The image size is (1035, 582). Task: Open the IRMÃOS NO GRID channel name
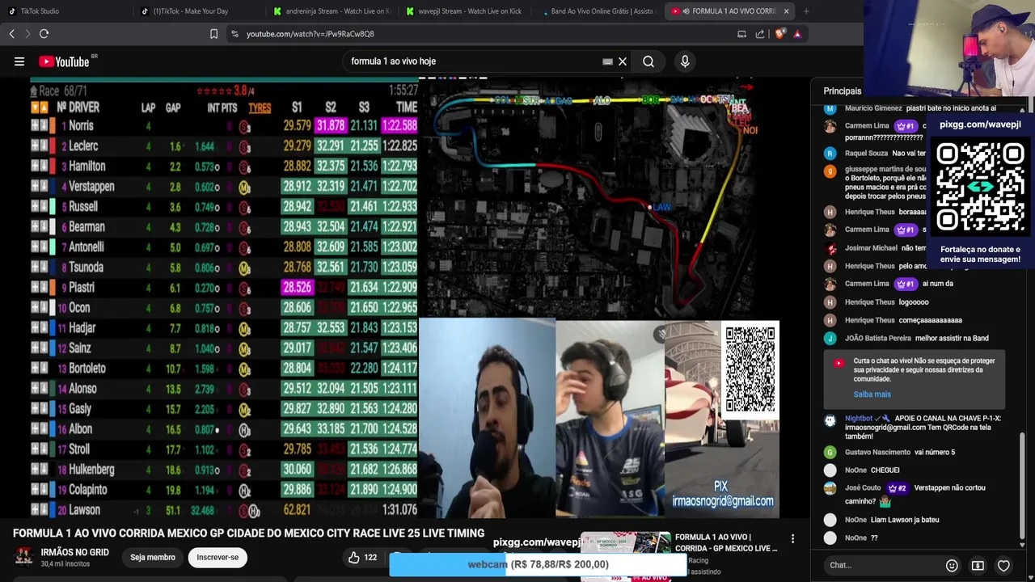[74, 552]
